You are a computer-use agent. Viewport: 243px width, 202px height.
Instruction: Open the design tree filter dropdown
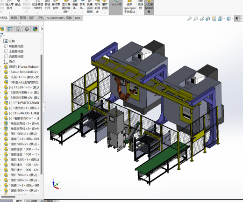[2, 36]
